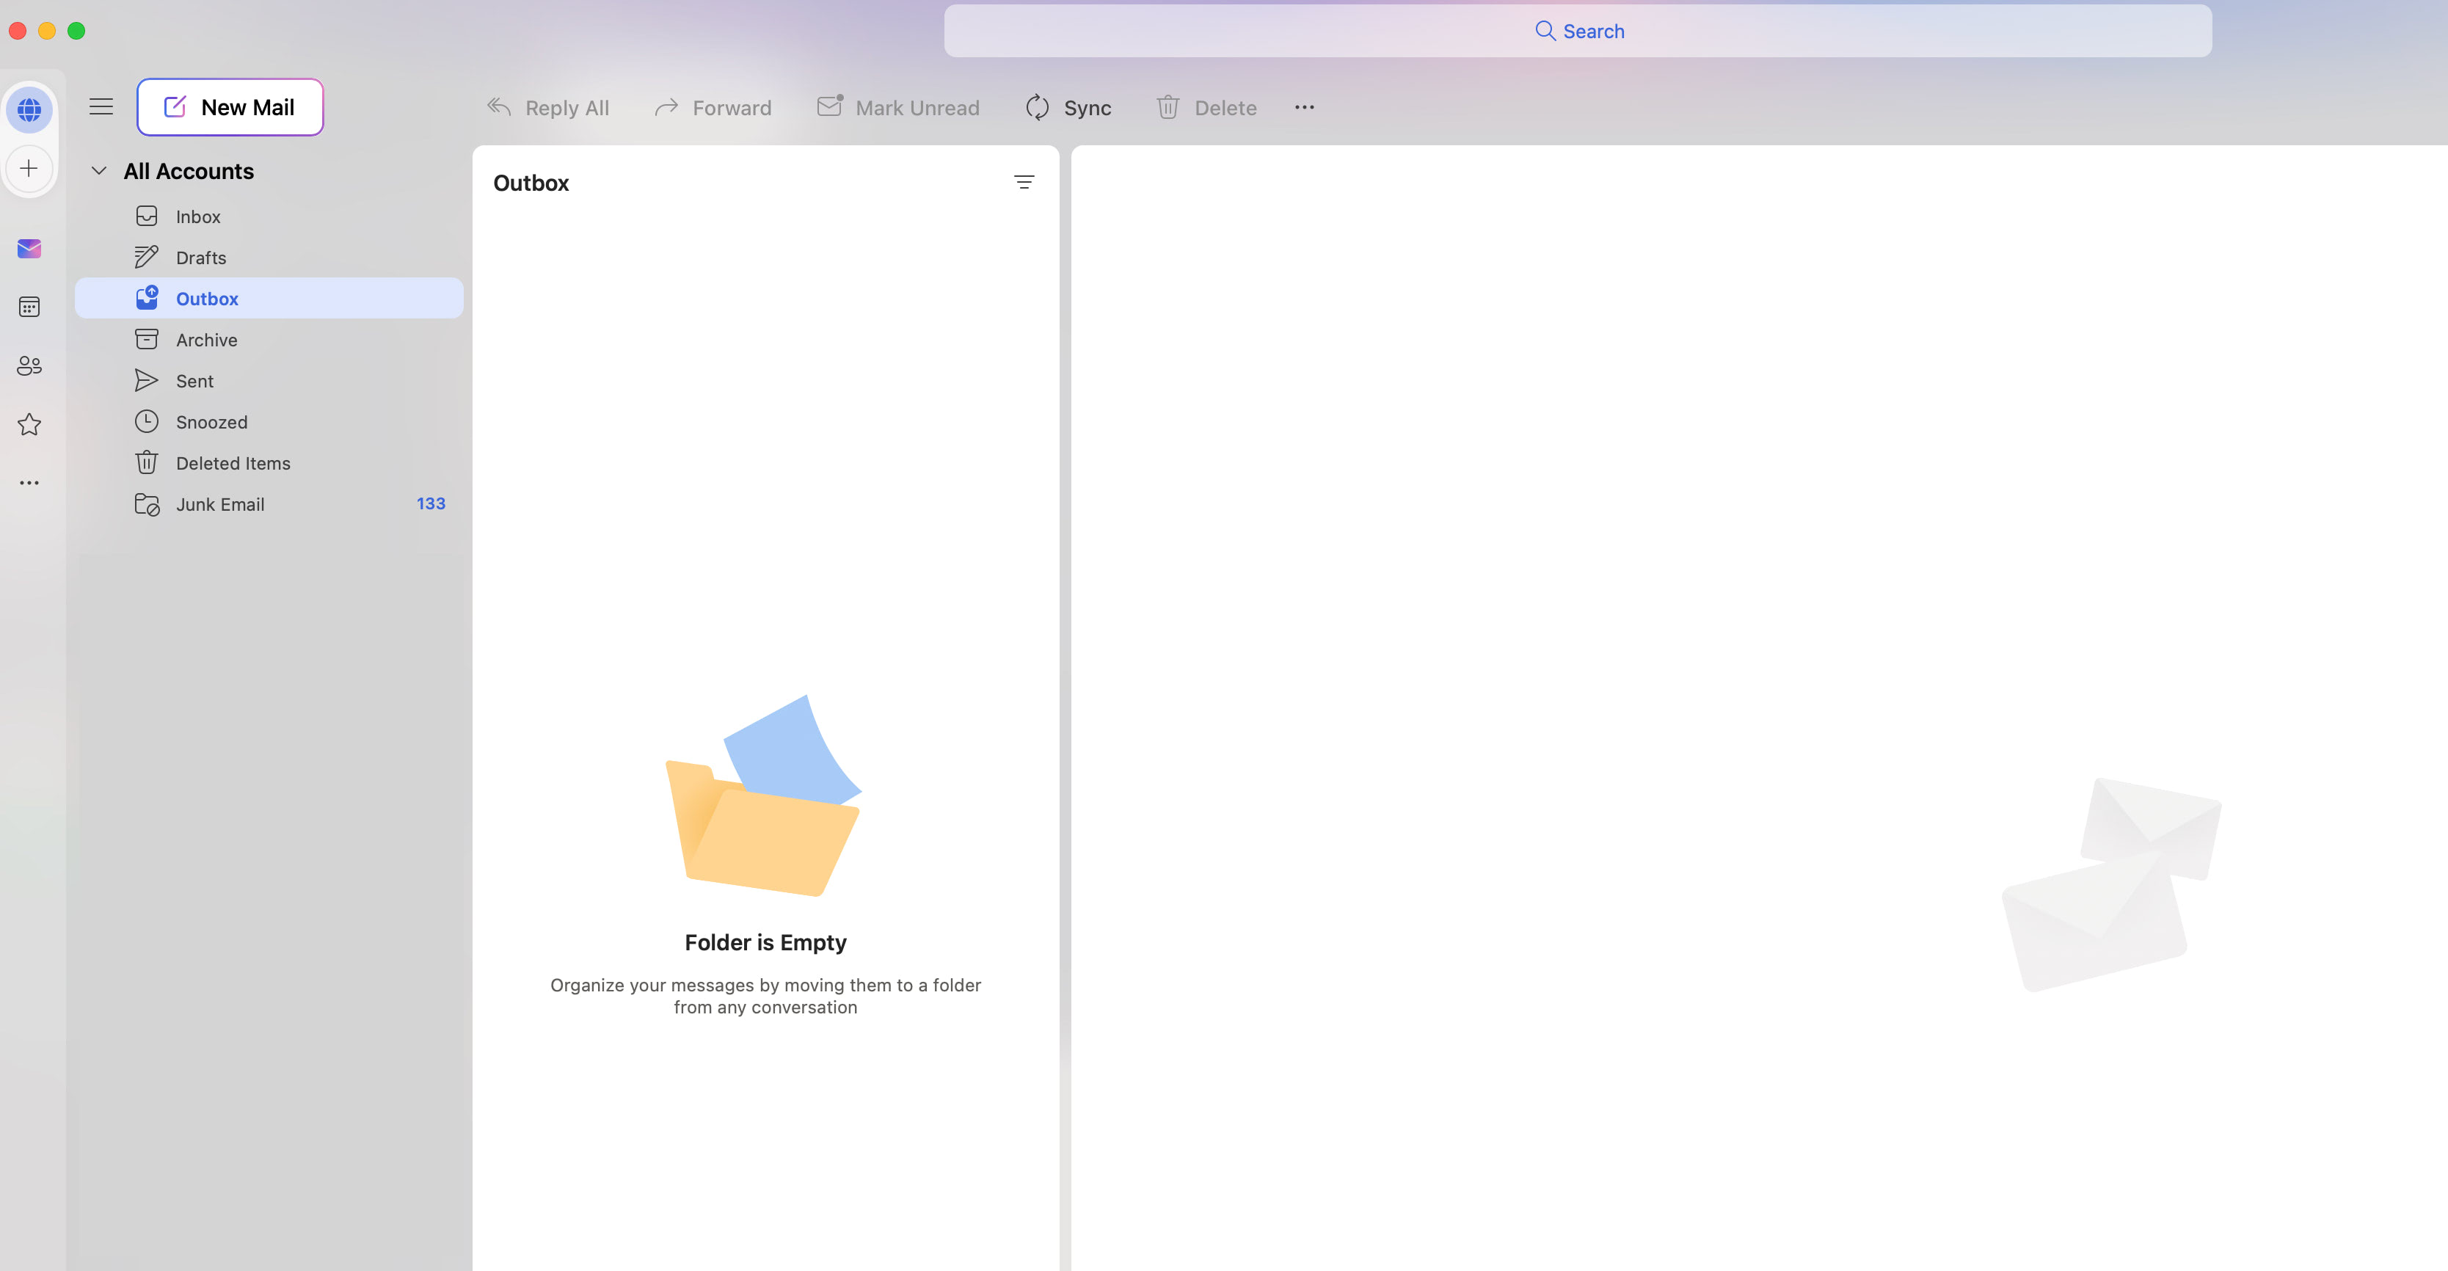The image size is (2448, 1271).
Task: Expand or collapse All Accounts section
Action: coord(95,170)
